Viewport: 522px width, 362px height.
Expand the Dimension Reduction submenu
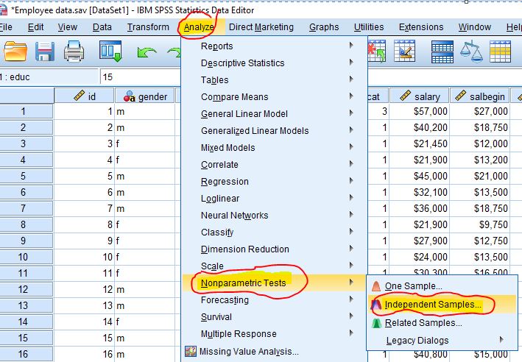[x=275, y=249]
